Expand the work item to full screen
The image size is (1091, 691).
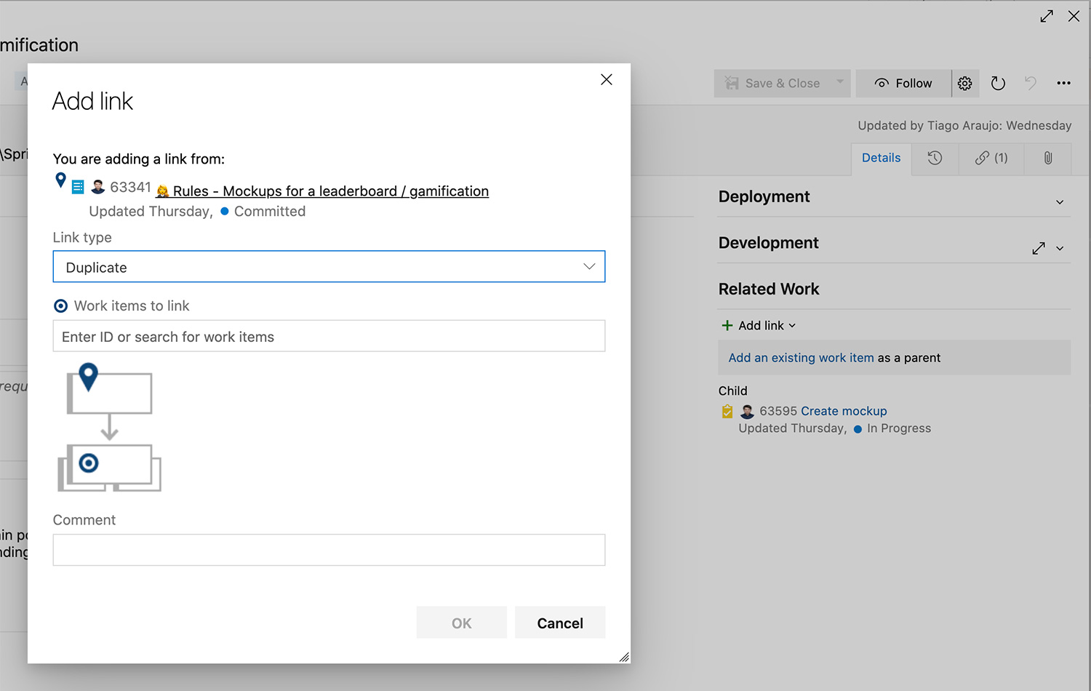click(x=1047, y=16)
